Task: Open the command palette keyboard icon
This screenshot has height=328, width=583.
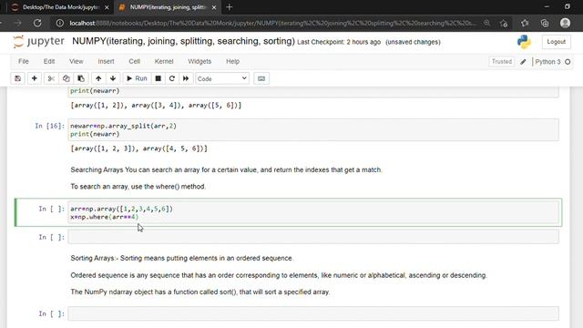Action: click(261, 78)
